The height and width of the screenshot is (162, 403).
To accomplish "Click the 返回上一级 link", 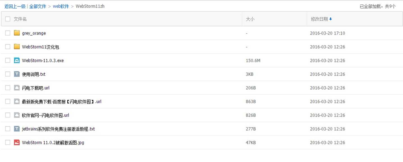I will [15, 6].
